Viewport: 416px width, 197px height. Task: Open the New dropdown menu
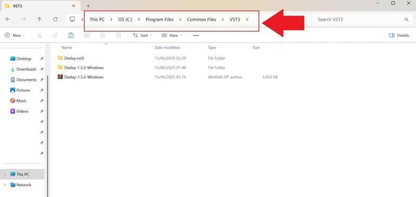(15, 35)
